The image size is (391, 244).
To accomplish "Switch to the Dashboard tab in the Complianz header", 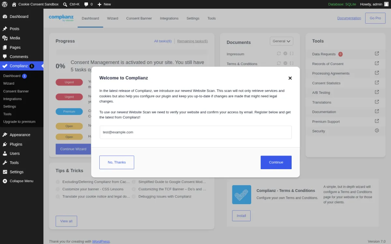I will click(x=90, y=19).
